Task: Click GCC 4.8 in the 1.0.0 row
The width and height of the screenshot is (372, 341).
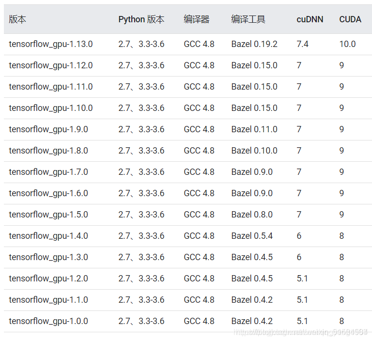Action: coord(199,321)
